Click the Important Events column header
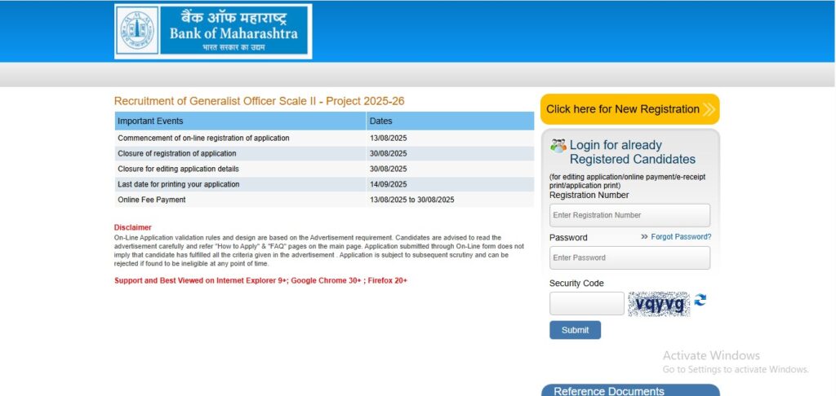This screenshot has width=836, height=396. [x=150, y=121]
